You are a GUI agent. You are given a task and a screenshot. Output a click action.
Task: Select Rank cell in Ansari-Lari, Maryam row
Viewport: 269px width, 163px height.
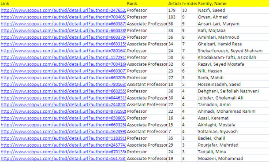[x=147, y=24]
